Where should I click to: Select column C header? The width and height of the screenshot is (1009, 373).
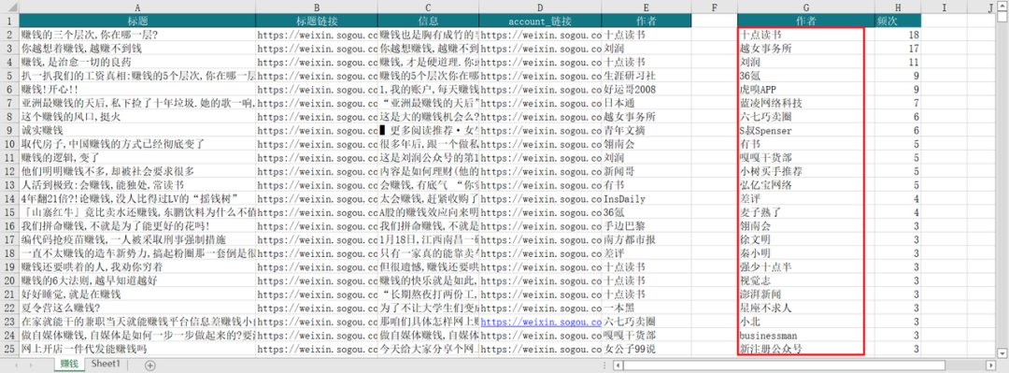coord(428,7)
